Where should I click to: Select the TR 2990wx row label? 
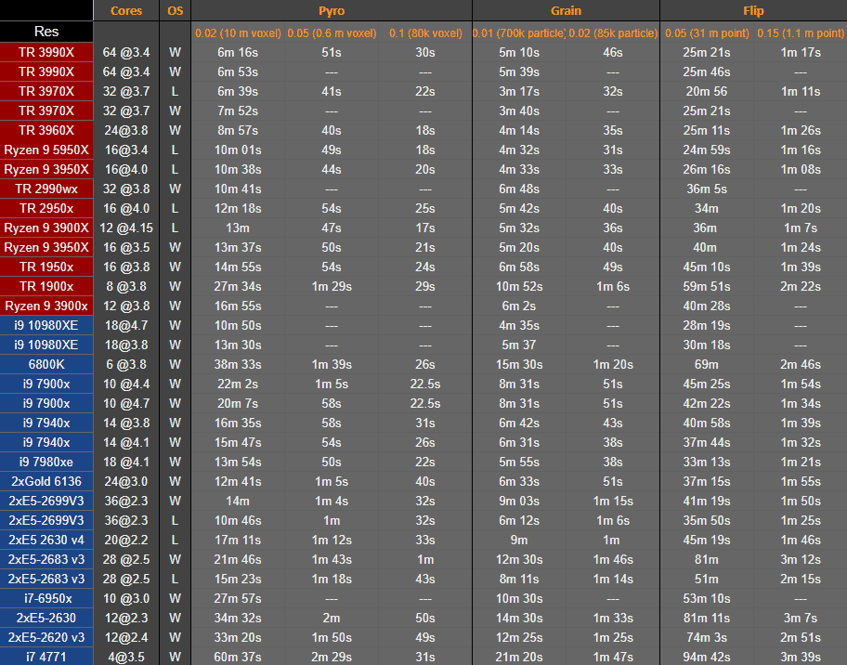click(x=46, y=189)
